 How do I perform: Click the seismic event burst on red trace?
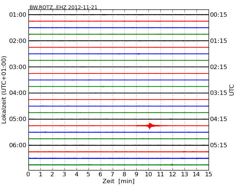pyautogui.click(x=149, y=126)
